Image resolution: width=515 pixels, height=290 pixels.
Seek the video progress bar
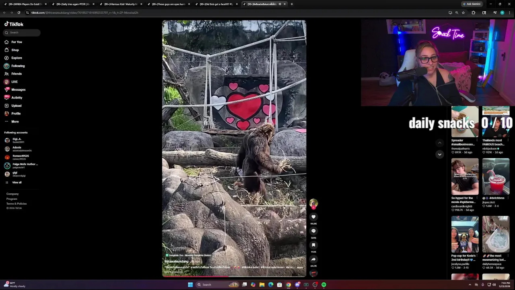[x=234, y=276]
